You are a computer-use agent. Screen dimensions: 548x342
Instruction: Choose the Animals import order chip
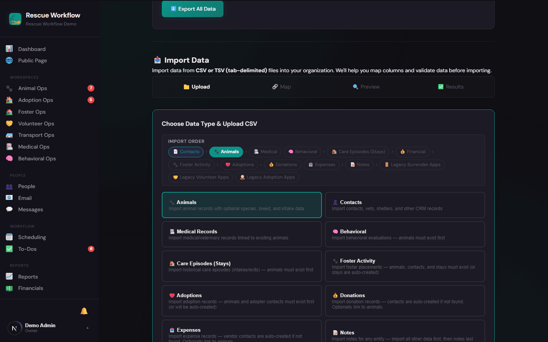point(226,152)
